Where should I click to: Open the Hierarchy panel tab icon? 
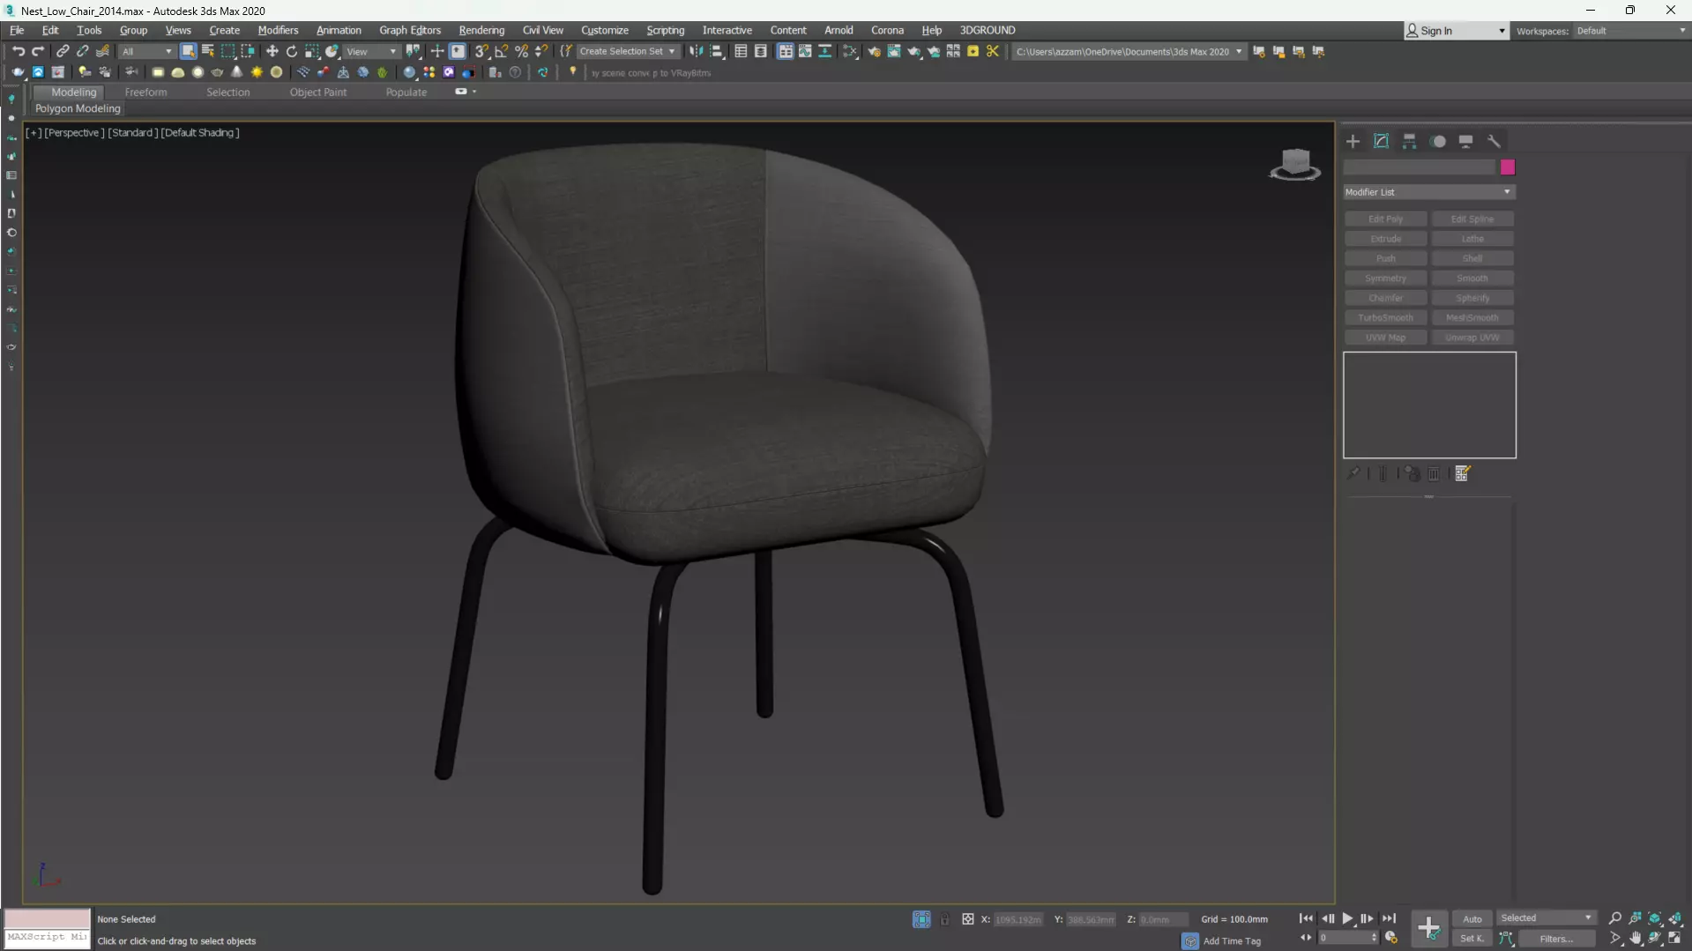click(1410, 141)
